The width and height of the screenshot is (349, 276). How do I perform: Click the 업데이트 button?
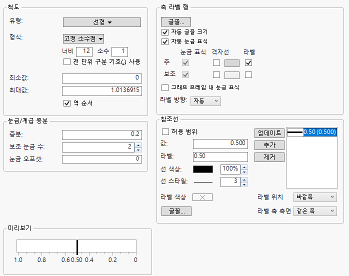pos(269,133)
